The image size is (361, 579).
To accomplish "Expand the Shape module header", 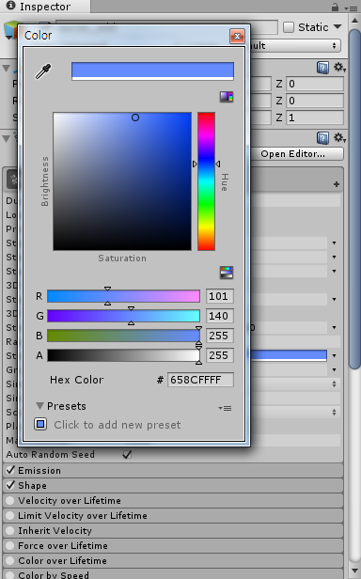I will (173, 486).
